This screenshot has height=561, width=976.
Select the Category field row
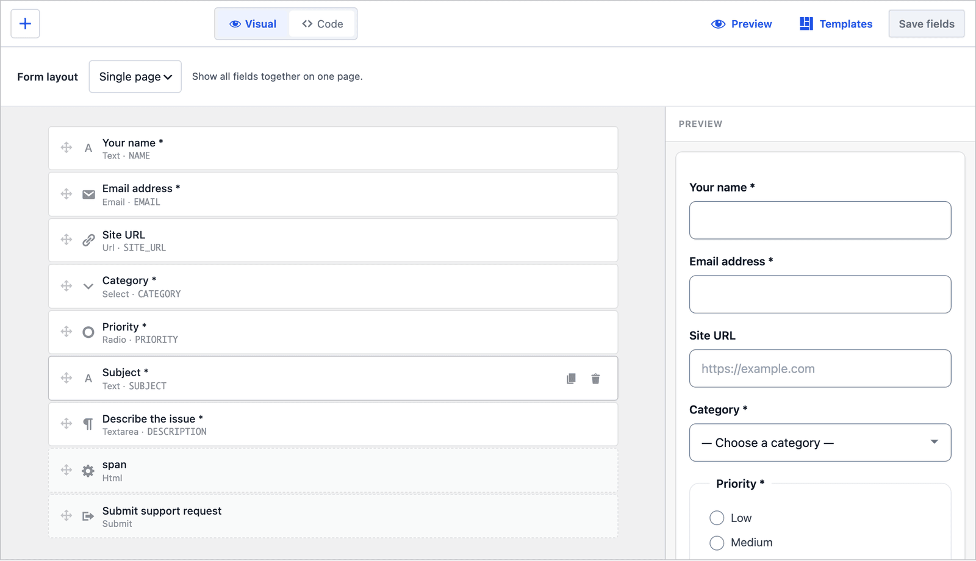pyautogui.click(x=333, y=287)
